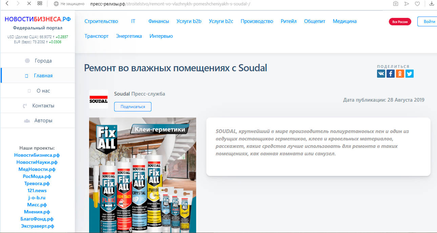Select Авторы in the sidebar
The width and height of the screenshot is (437, 233).
pos(38,121)
